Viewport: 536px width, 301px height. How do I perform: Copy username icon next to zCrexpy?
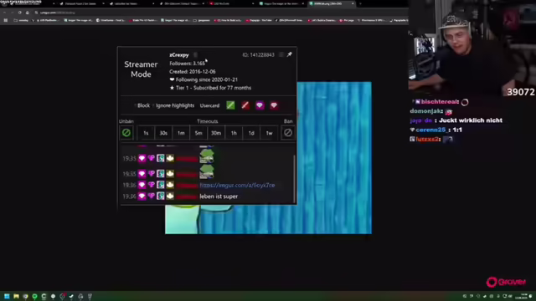click(x=195, y=54)
